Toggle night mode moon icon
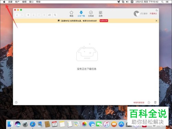The height and width of the screenshot is (129, 172). tap(157, 10)
